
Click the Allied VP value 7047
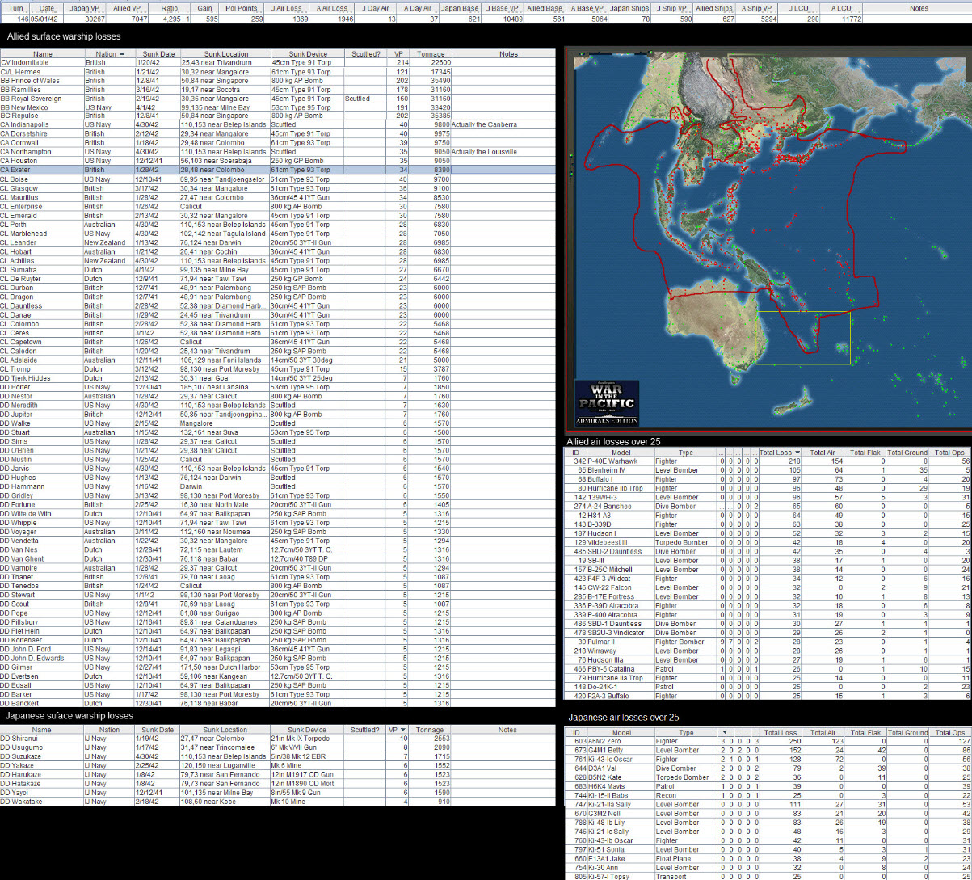(137, 18)
